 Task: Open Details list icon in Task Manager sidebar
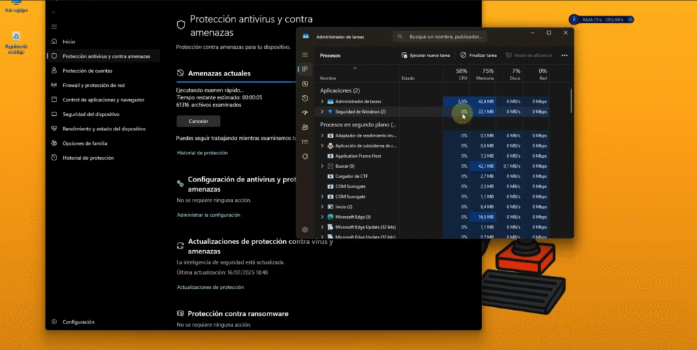[305, 141]
